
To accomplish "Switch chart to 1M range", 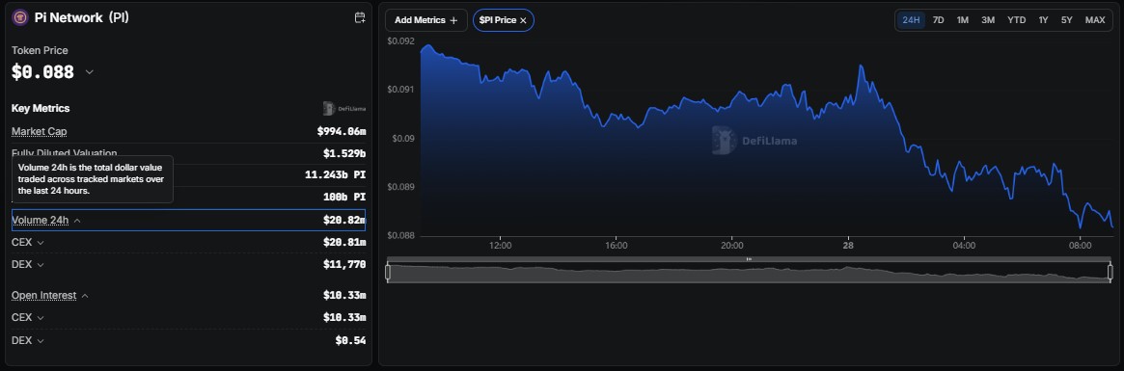I will [963, 20].
